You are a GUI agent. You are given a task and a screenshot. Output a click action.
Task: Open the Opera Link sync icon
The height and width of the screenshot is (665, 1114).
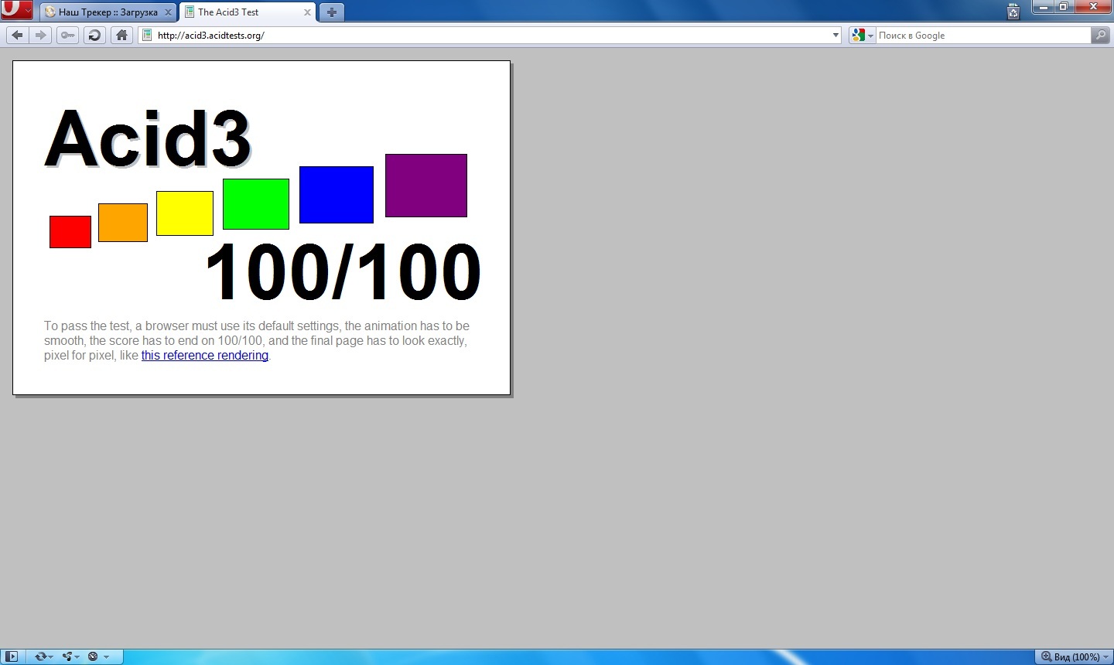pos(40,656)
